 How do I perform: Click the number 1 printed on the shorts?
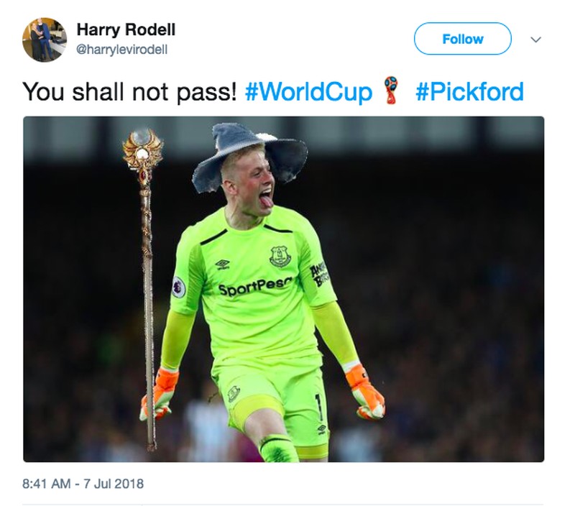(x=319, y=407)
